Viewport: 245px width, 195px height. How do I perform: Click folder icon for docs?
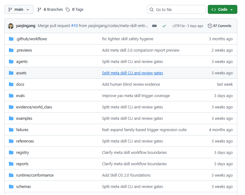point(11,84)
